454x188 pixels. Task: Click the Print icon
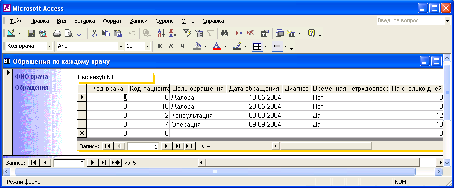tap(57, 33)
